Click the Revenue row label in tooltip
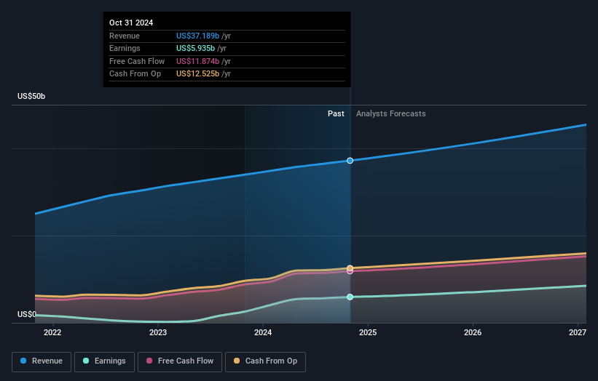 tap(125, 36)
